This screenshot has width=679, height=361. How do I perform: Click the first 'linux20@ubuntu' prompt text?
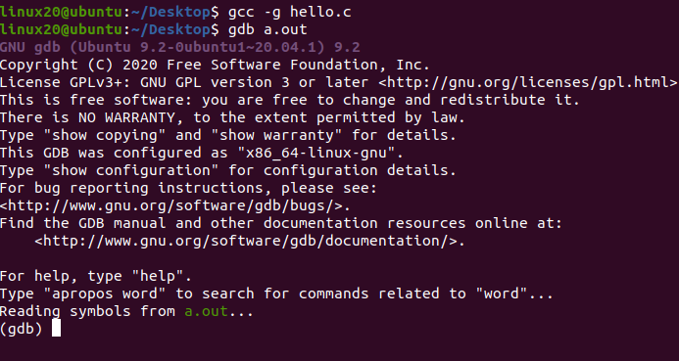pos(61,12)
